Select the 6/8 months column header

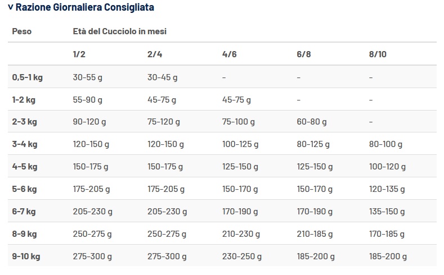[304, 54]
